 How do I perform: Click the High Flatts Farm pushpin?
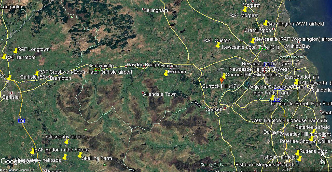(x=272, y=98)
